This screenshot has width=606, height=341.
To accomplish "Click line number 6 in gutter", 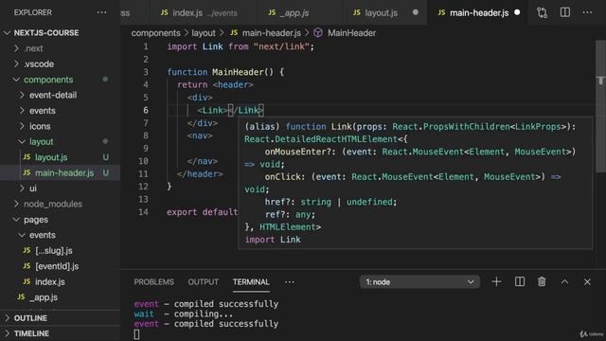I will pos(146,110).
